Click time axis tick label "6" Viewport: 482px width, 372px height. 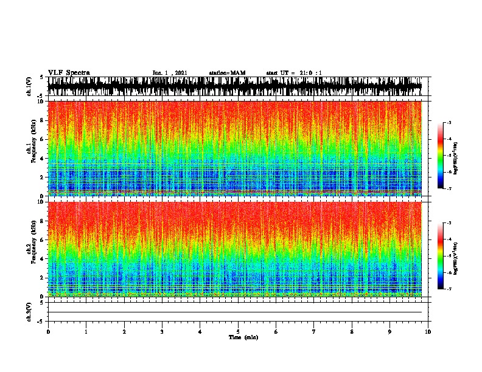click(276, 332)
